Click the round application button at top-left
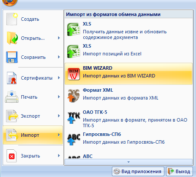Screen dimensions: 196x177 [10, 3]
